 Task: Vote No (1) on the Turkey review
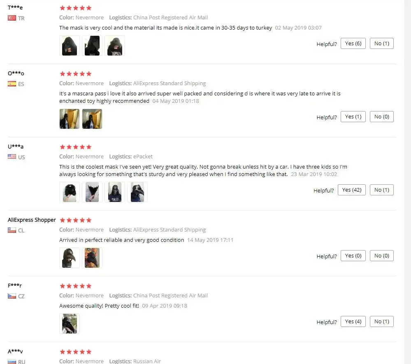click(382, 44)
